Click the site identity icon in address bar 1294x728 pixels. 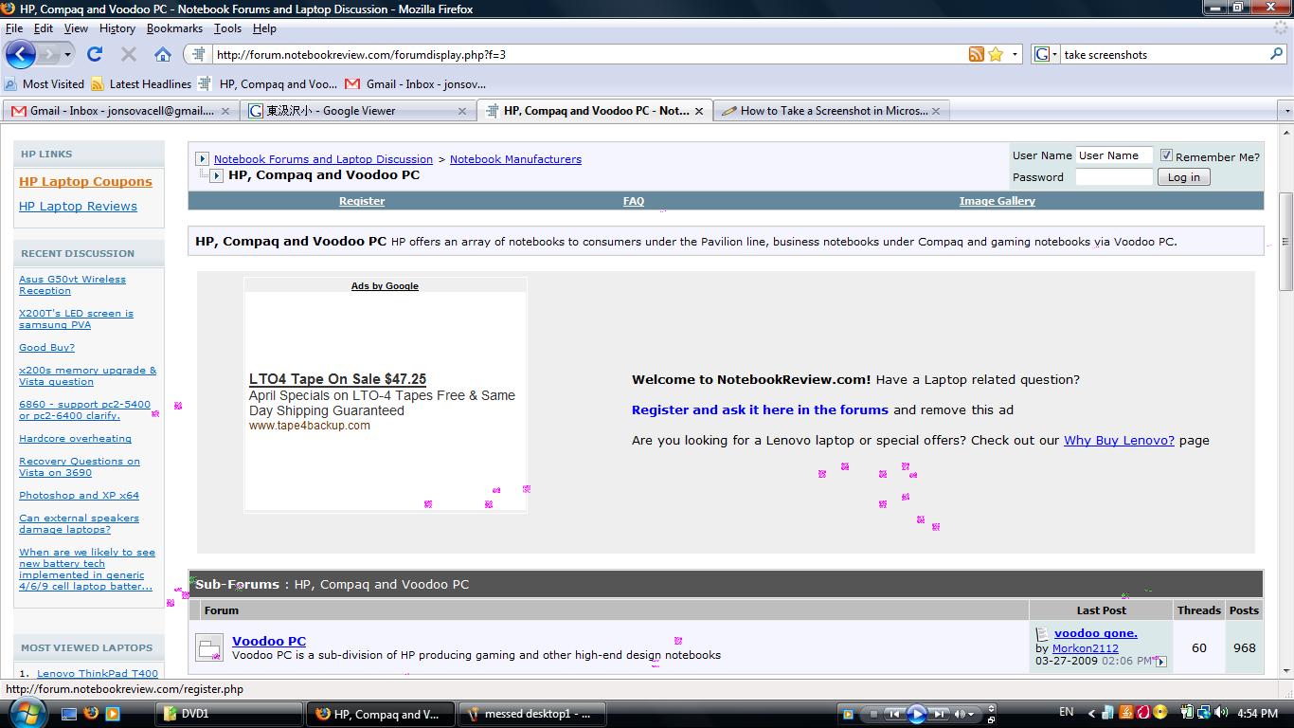coord(199,54)
